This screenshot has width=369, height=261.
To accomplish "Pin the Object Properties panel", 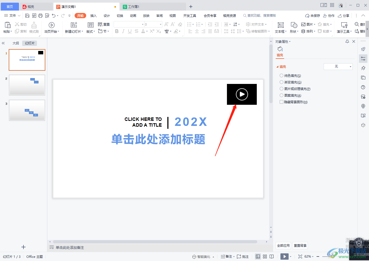I will [347, 41].
